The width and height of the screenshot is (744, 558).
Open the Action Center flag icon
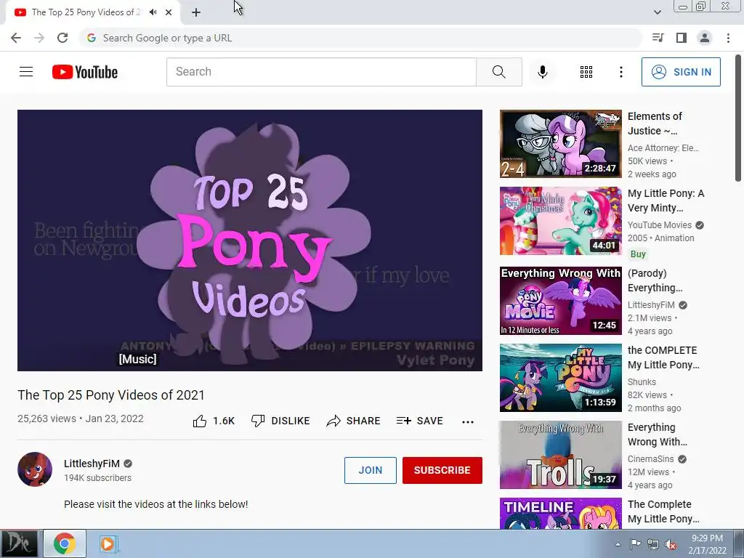click(635, 544)
